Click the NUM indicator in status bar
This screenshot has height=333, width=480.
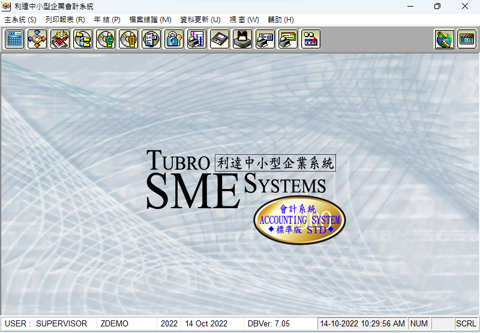pos(419,323)
